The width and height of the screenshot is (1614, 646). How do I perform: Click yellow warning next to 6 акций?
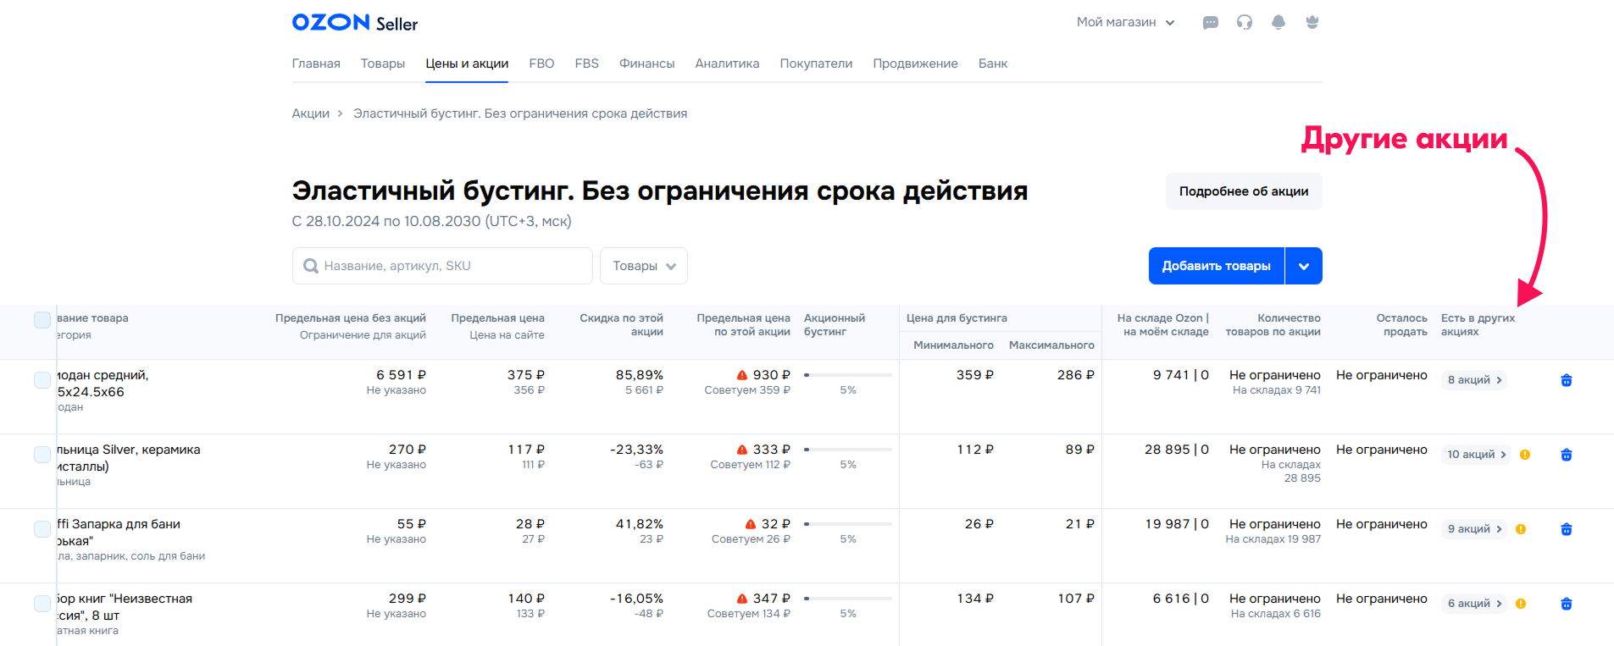(1521, 604)
